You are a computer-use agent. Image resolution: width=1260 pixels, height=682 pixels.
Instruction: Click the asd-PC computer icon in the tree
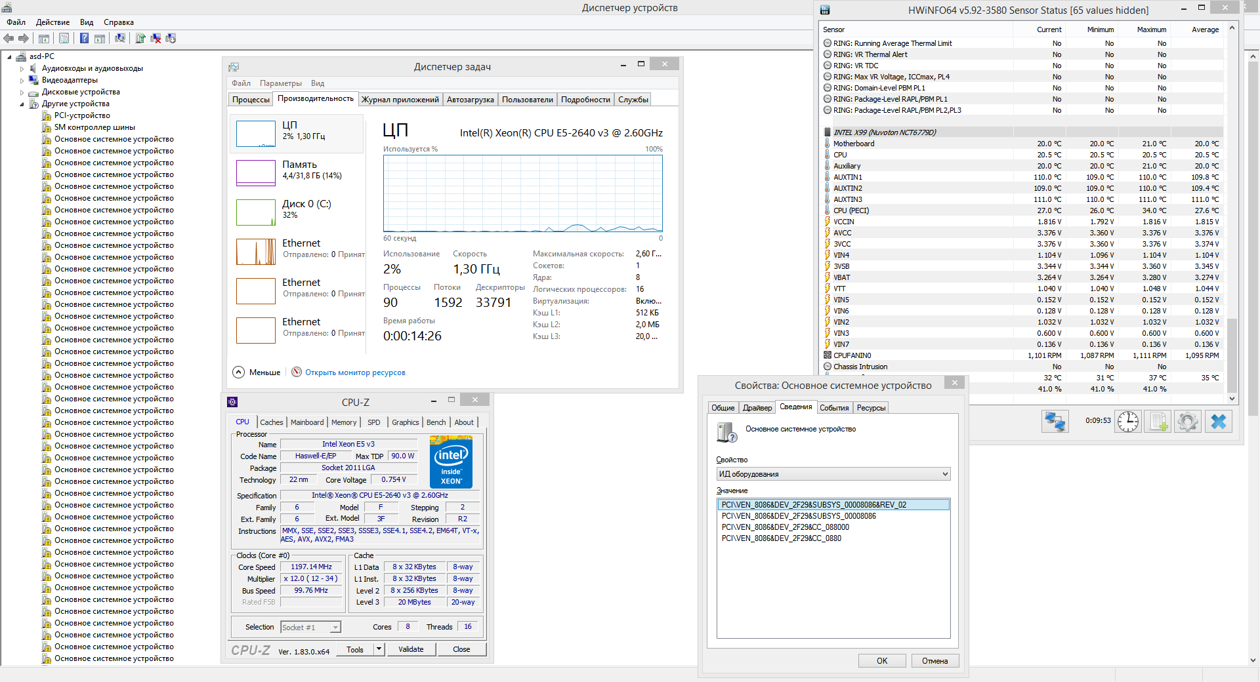point(21,56)
